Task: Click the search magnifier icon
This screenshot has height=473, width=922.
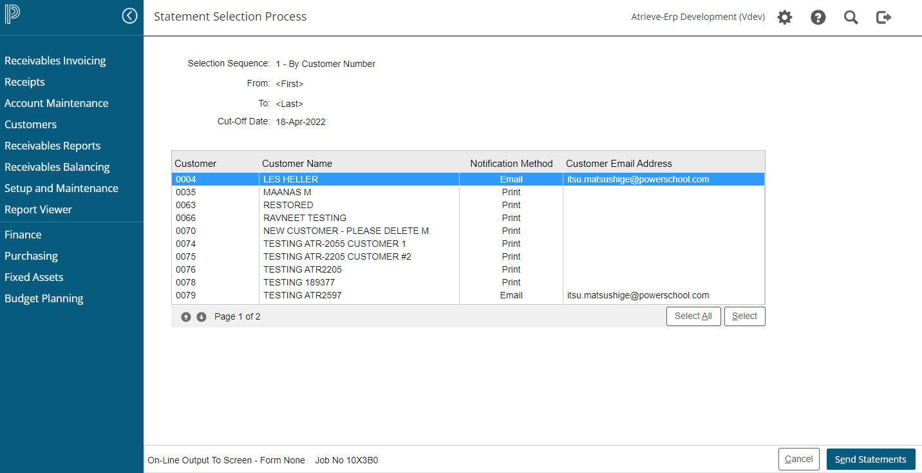Action: click(x=851, y=17)
